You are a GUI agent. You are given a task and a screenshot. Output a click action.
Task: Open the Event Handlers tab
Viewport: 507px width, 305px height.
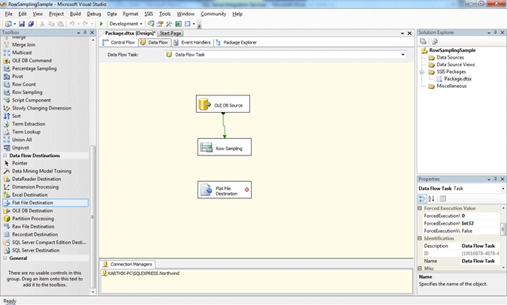(x=192, y=42)
